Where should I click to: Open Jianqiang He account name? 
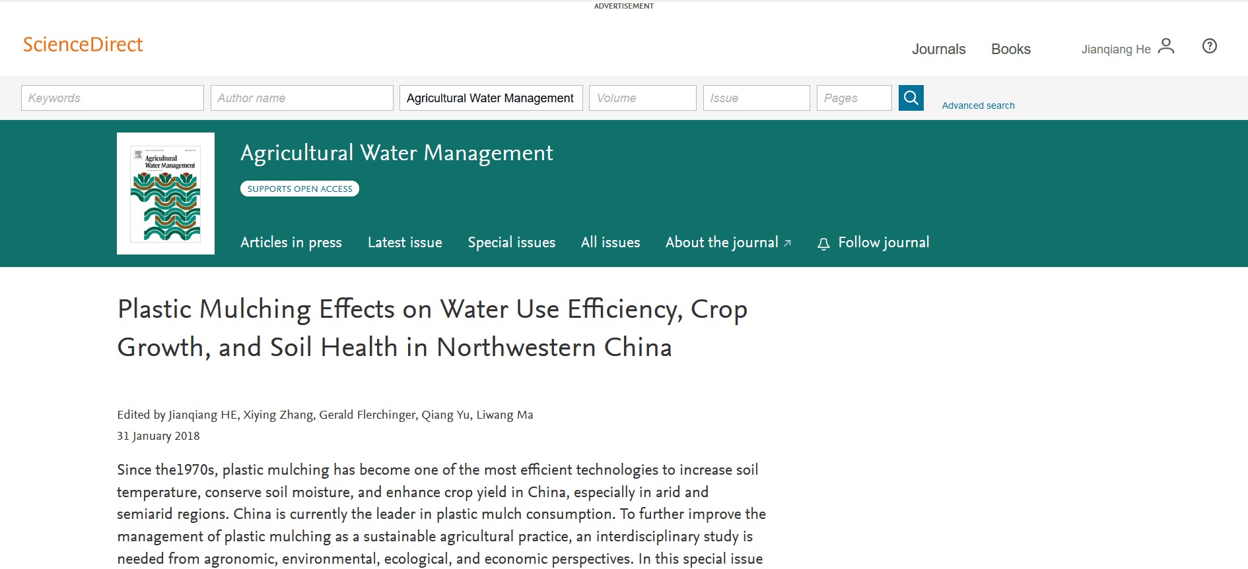point(1115,49)
